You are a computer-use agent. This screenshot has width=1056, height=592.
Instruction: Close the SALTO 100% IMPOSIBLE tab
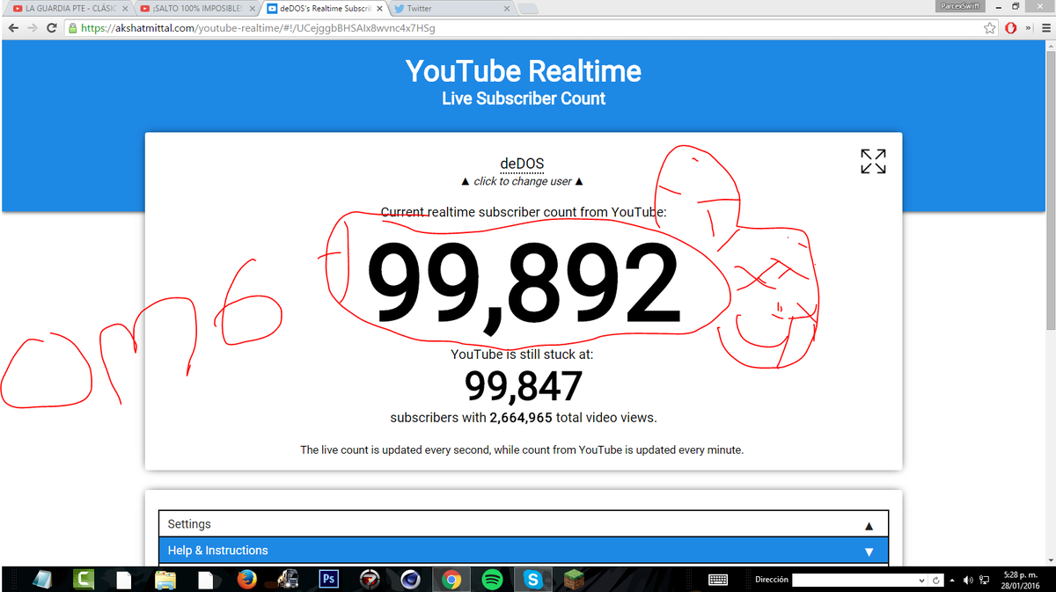click(x=252, y=9)
